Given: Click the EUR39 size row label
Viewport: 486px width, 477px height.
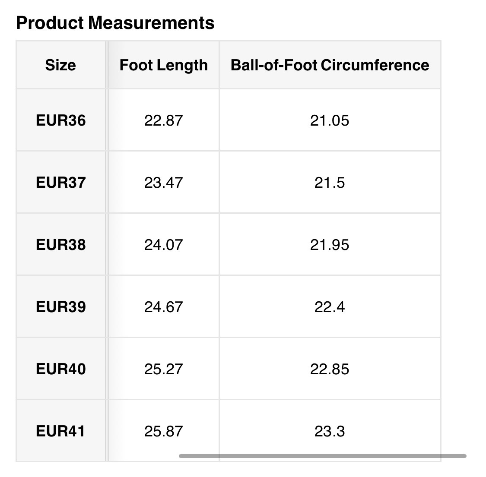Looking at the screenshot, I should click(x=61, y=307).
